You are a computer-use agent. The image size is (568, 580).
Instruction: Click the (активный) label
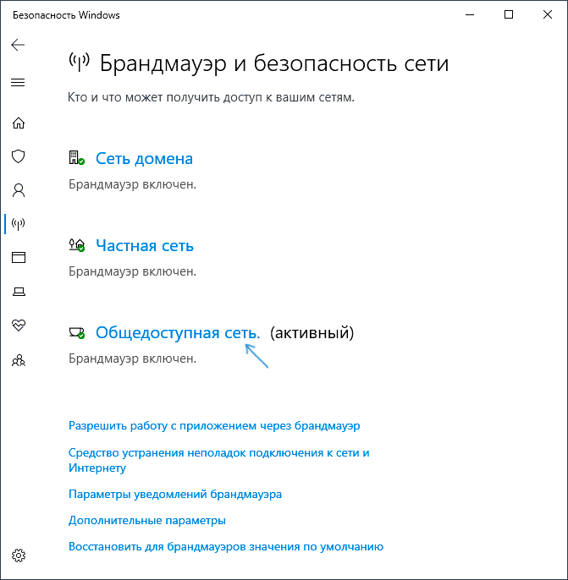pos(312,332)
